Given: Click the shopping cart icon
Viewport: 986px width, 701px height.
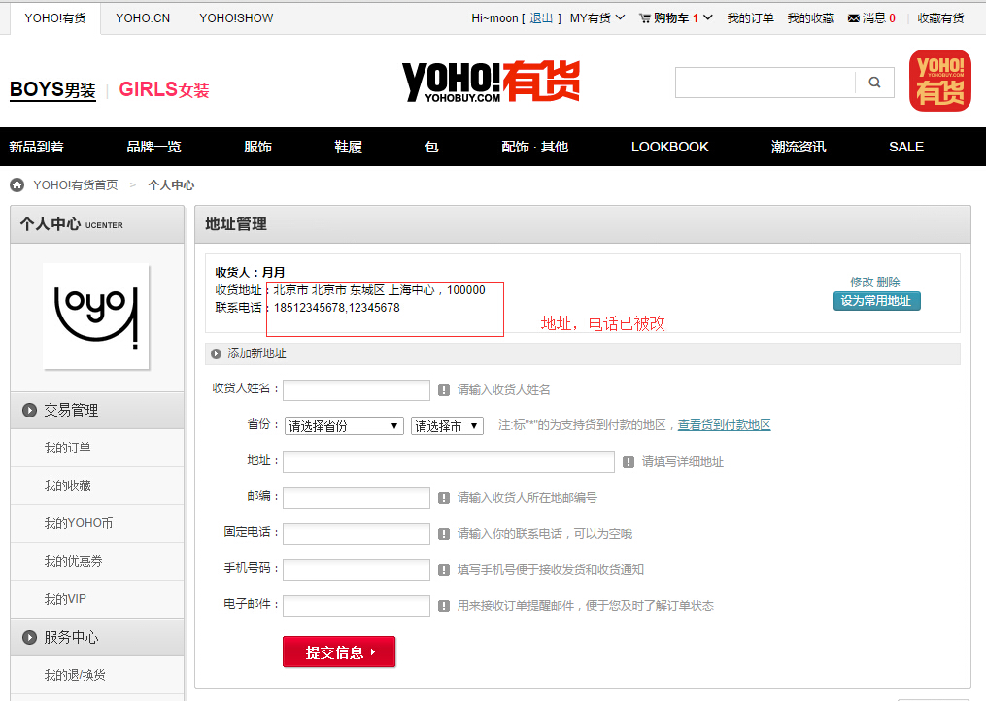Looking at the screenshot, I should (x=645, y=18).
